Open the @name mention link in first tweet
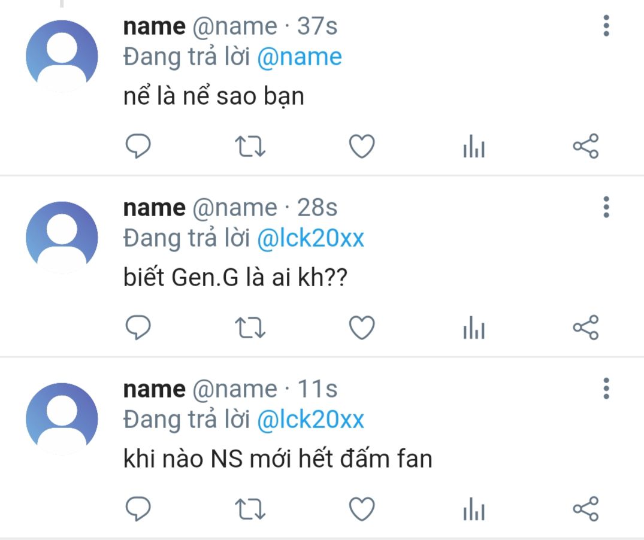644x540 pixels. [300, 57]
